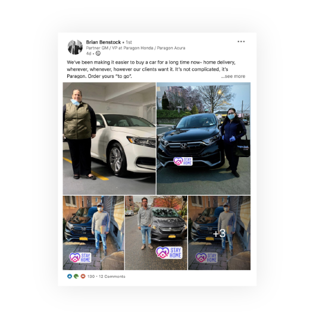Open photo of masked woman with black Honda

[204, 138]
